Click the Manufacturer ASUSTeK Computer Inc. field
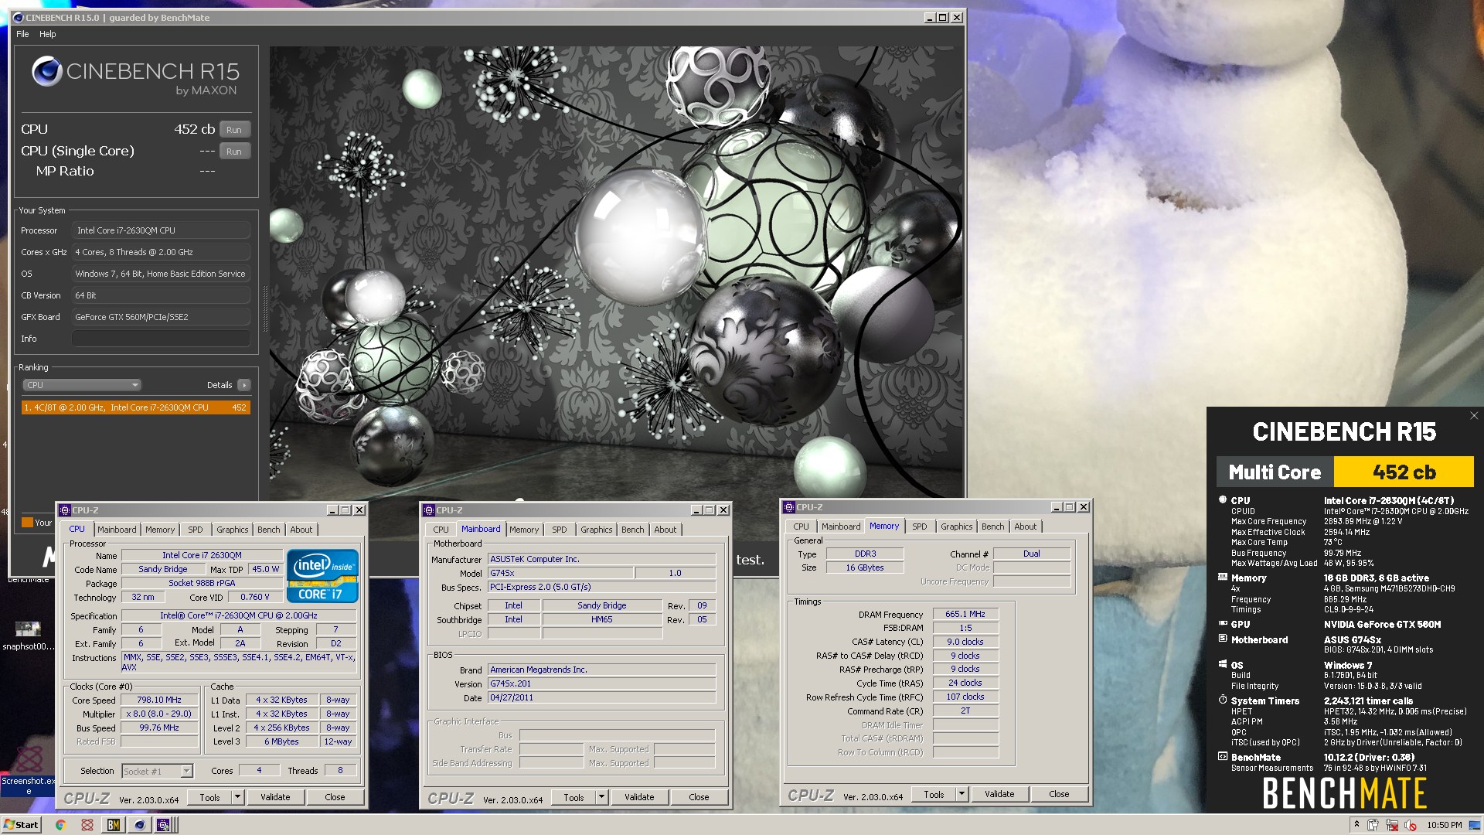The height and width of the screenshot is (835, 1484). click(x=601, y=559)
